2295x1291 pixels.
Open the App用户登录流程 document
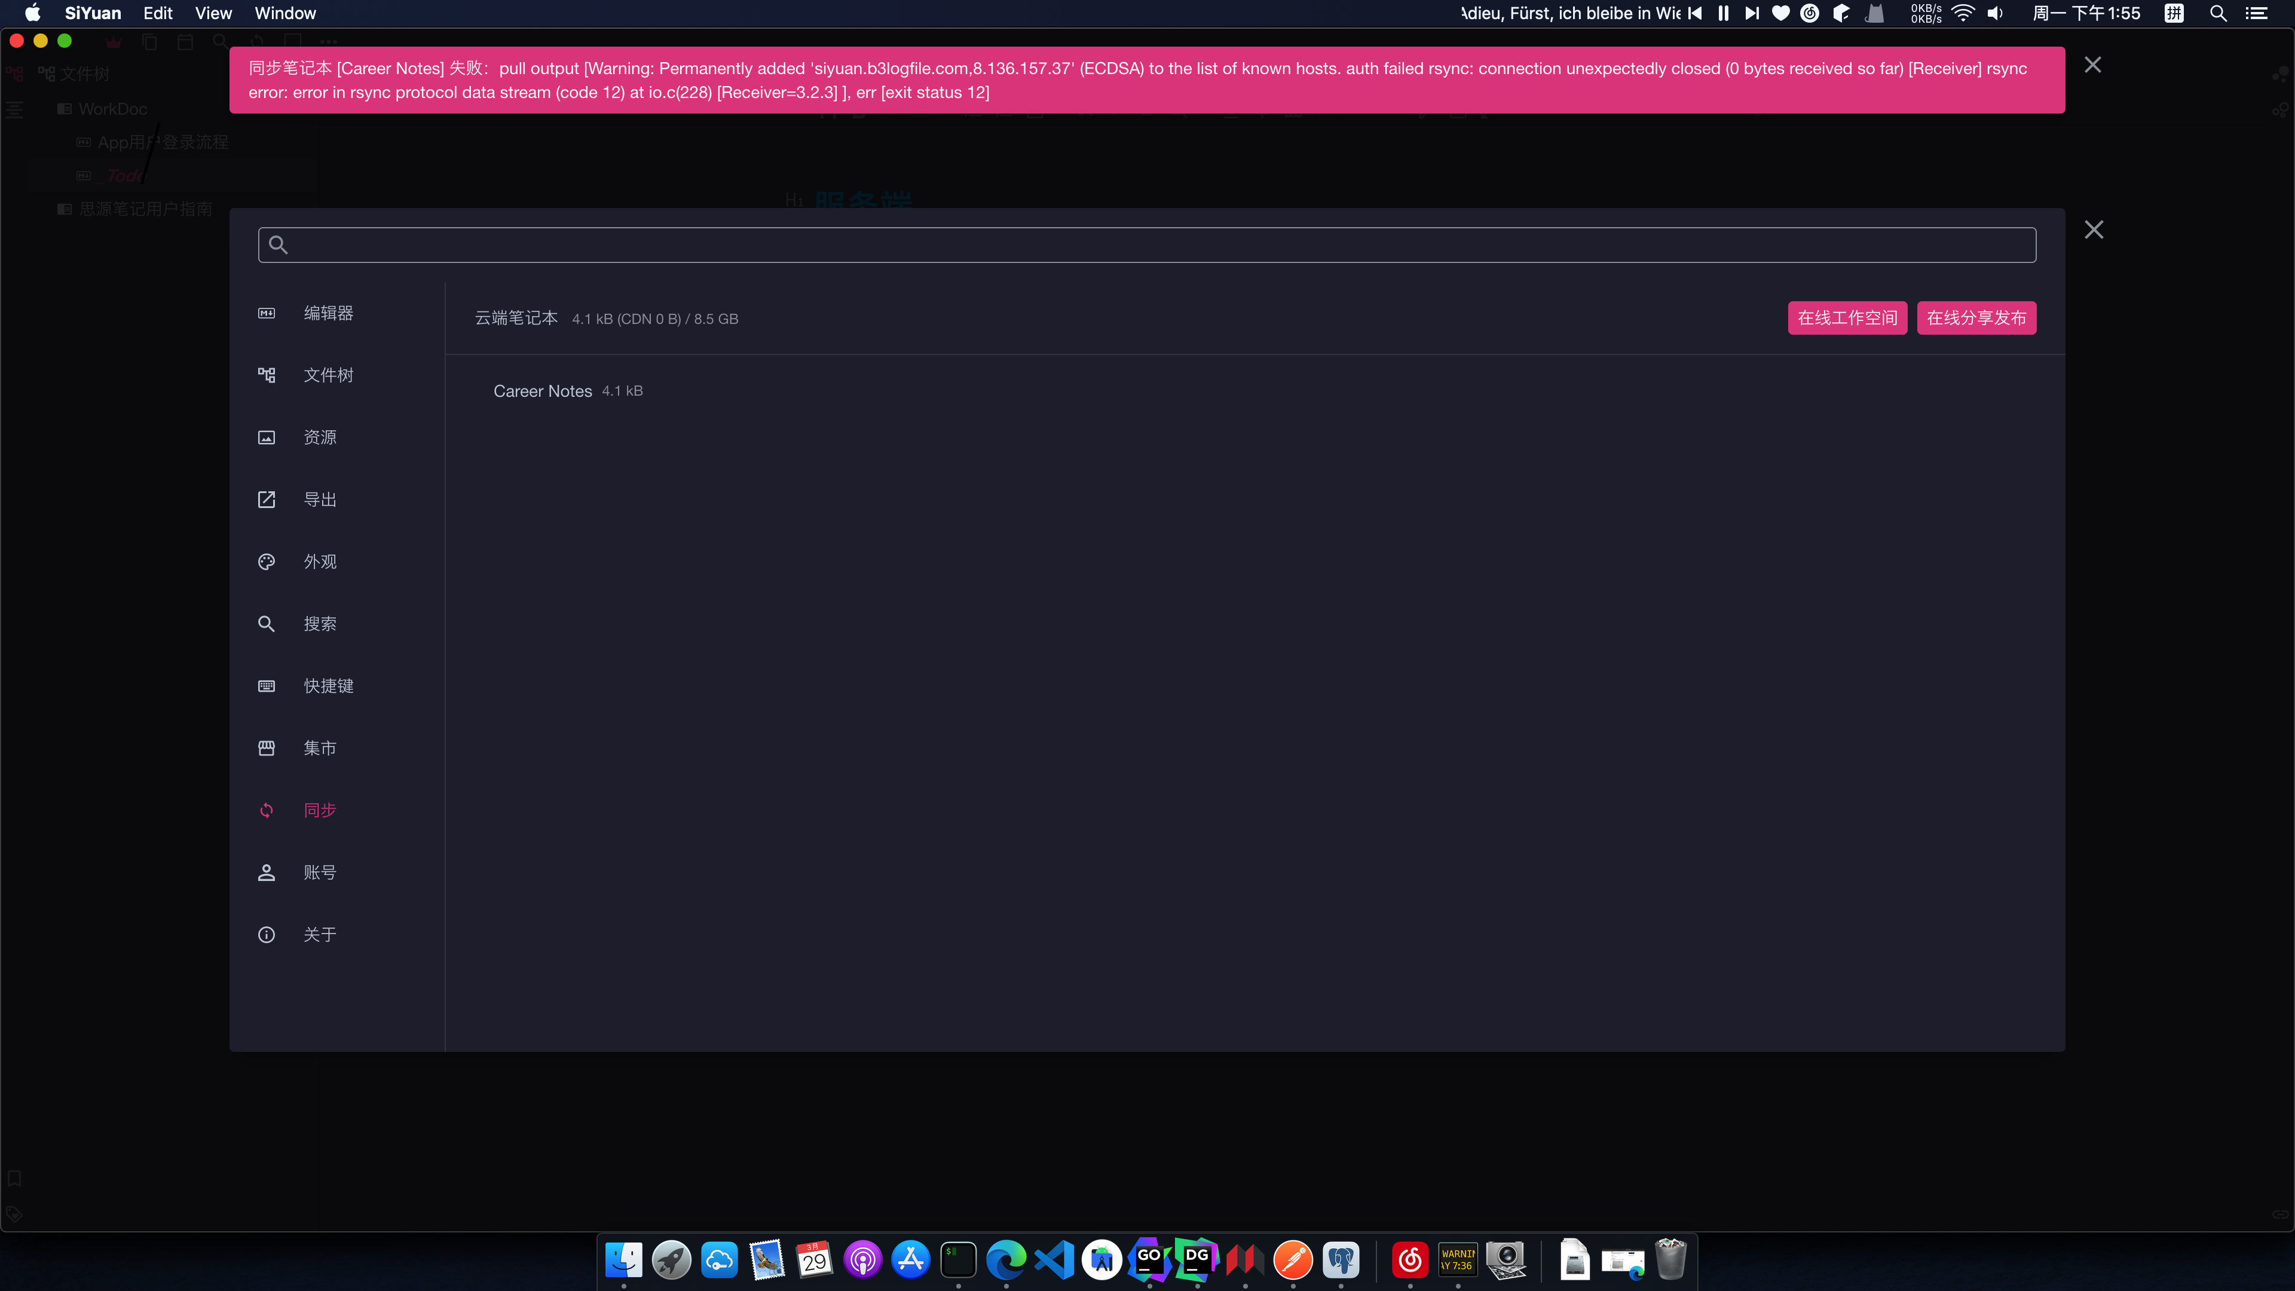point(163,143)
